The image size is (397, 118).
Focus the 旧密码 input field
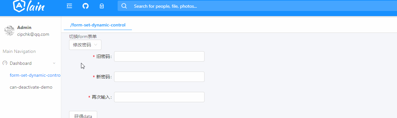159,56
